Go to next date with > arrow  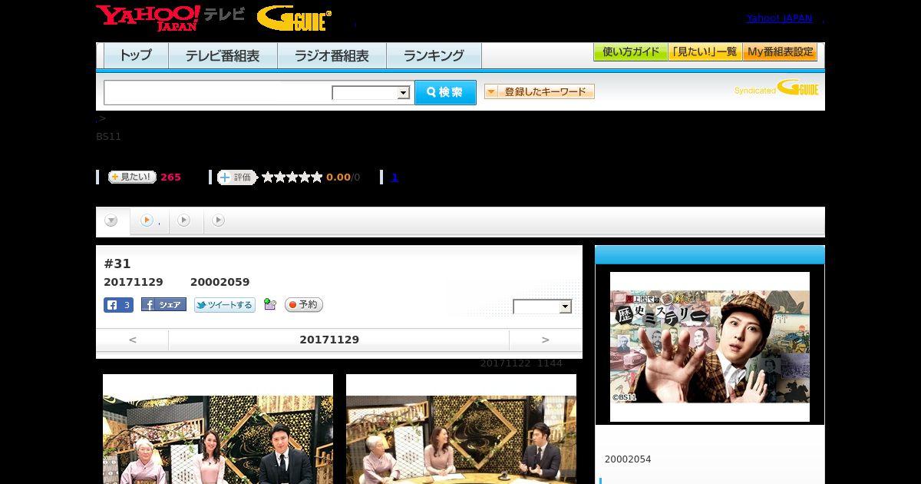(546, 340)
